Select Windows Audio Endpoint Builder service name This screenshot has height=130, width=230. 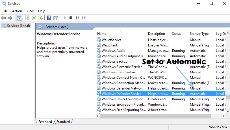(123, 56)
